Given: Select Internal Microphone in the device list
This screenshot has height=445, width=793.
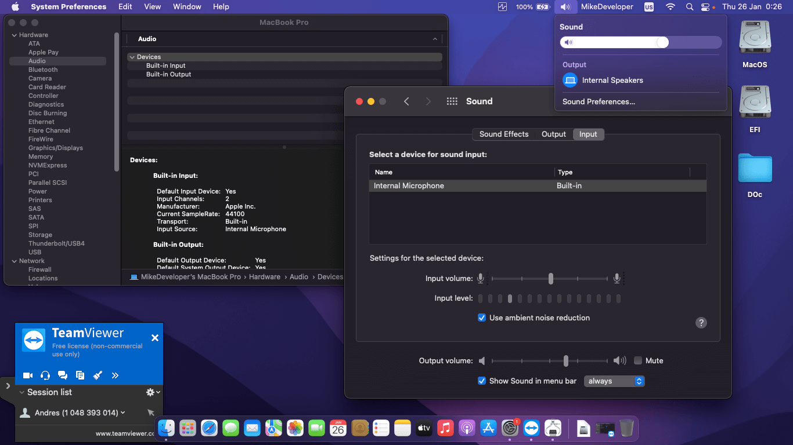Looking at the screenshot, I should tap(409, 186).
